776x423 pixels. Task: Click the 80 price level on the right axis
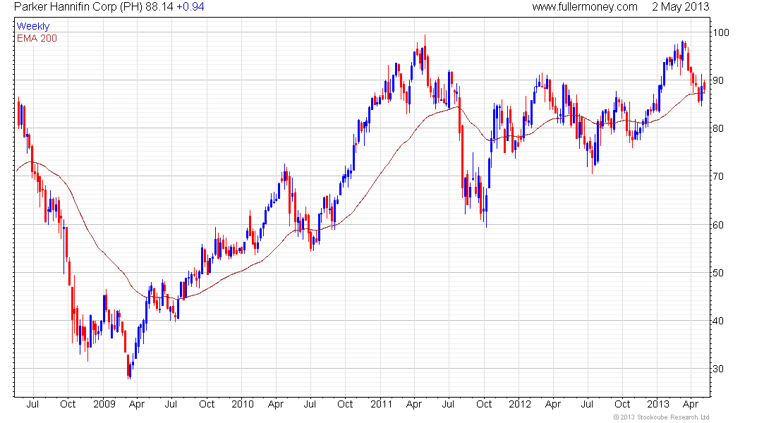coord(718,128)
